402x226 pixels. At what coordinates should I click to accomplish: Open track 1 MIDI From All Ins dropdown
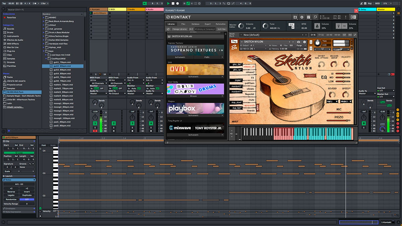[98, 80]
